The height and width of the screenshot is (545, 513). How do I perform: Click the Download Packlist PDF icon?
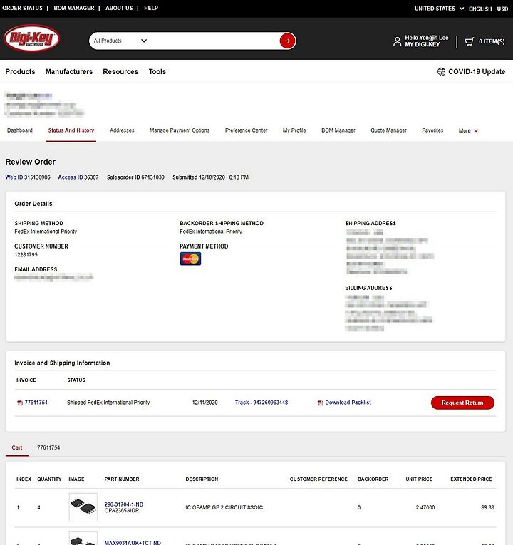point(321,403)
